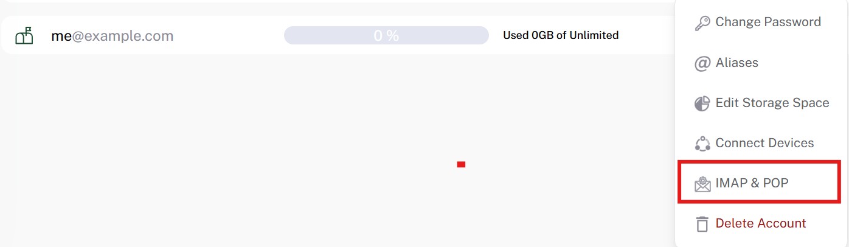
Task: Click the "Used 0GB of Unlimited" text
Action: (x=560, y=35)
